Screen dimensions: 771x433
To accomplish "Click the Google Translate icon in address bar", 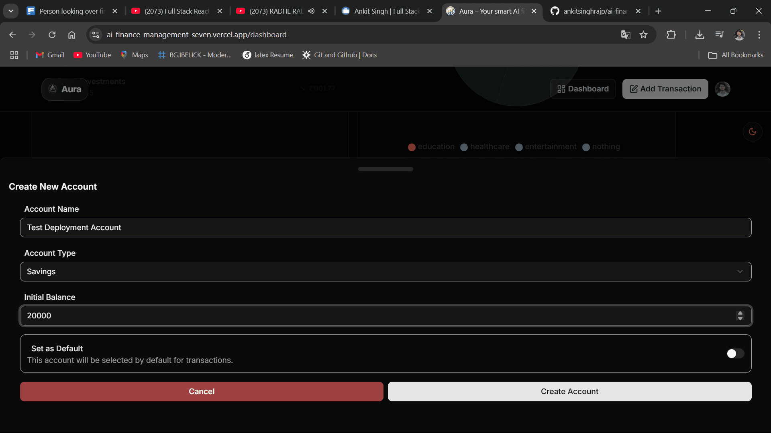I will click(625, 35).
